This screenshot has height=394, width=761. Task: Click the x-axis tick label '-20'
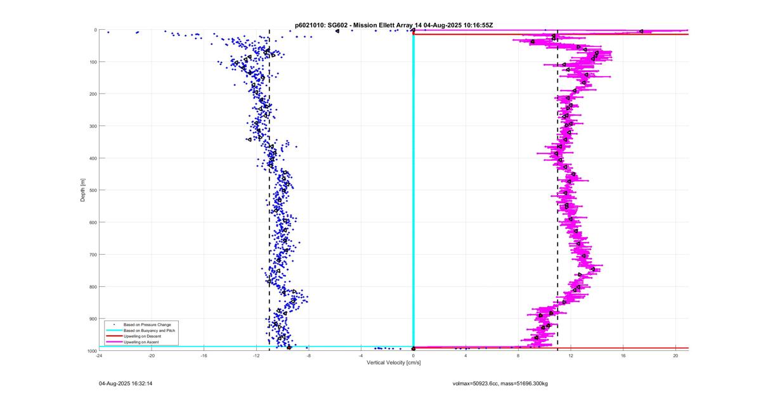(152, 355)
